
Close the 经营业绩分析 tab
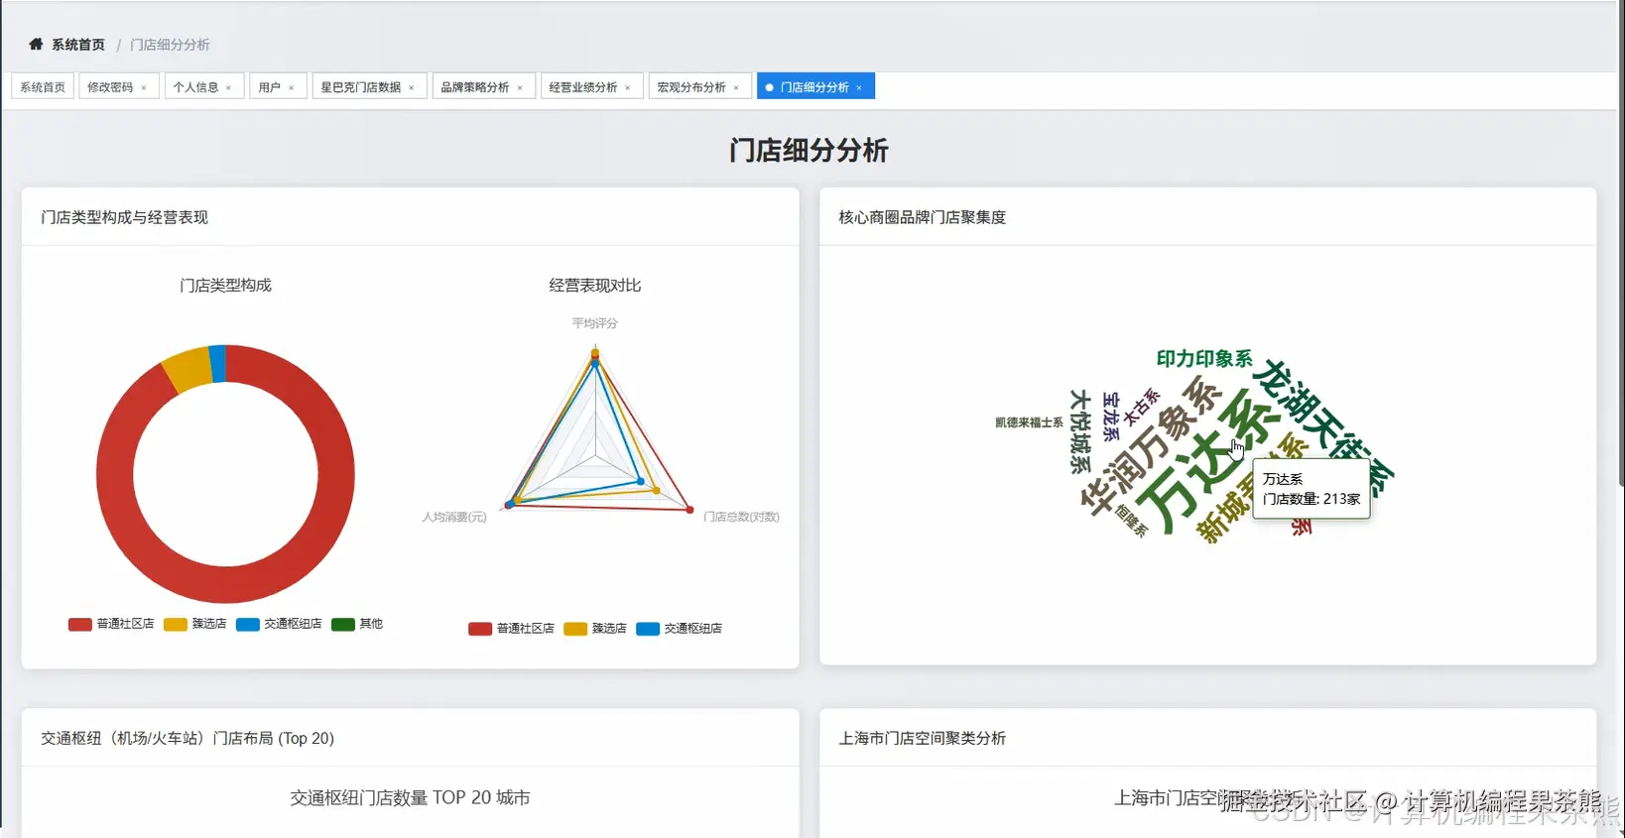click(x=628, y=88)
